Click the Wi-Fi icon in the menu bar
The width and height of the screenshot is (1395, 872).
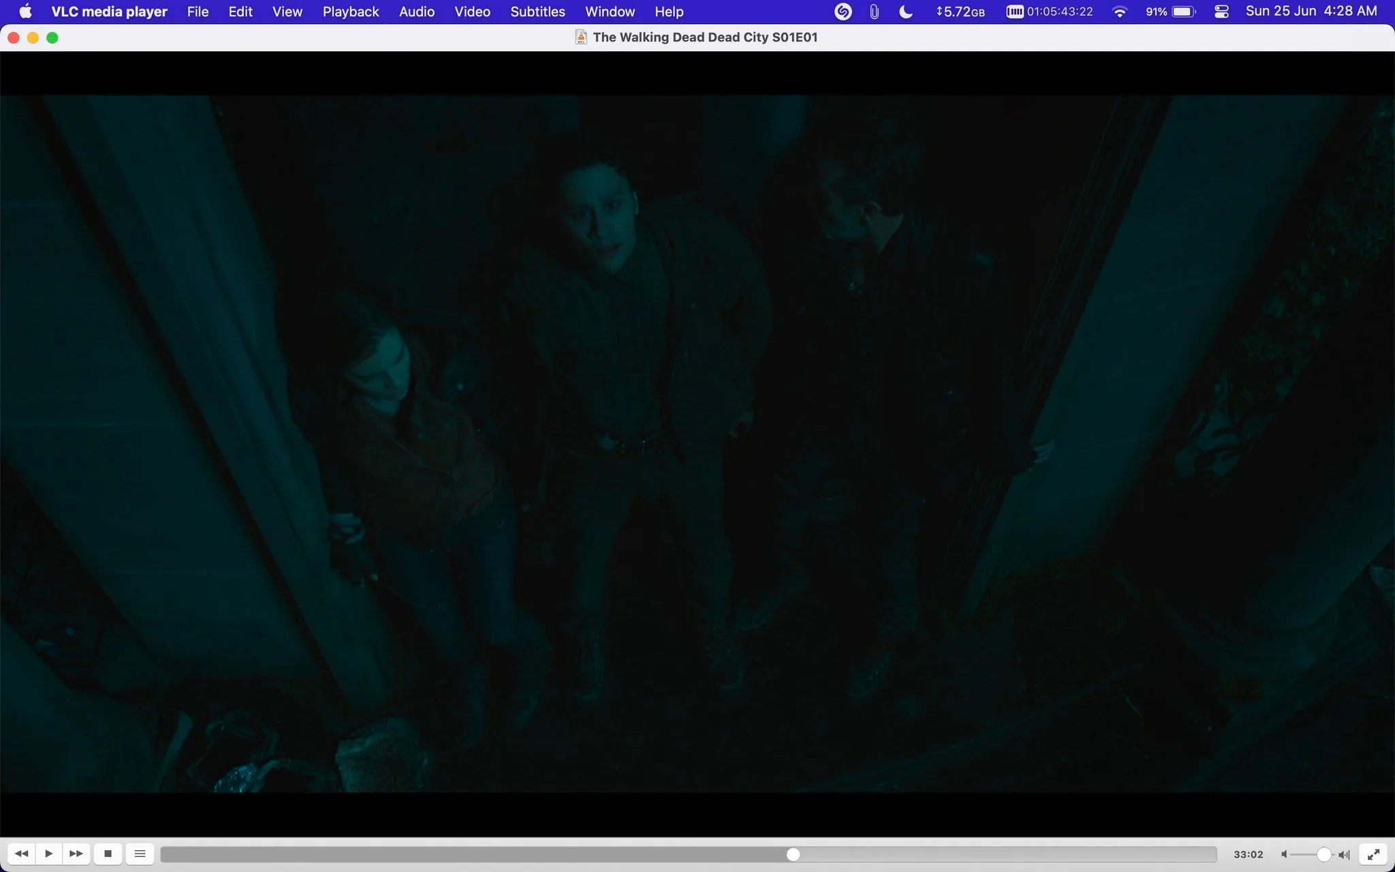click(x=1119, y=12)
